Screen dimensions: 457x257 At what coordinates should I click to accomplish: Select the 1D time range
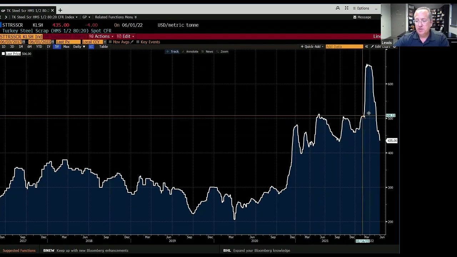point(3,47)
